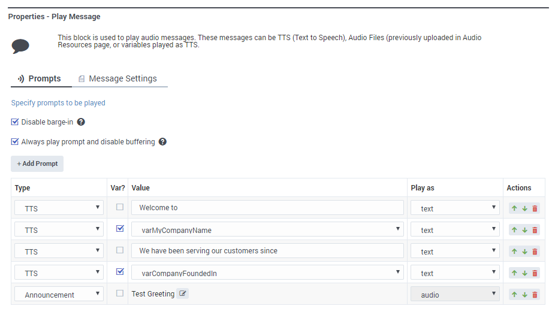The image size is (555, 315).
Task: Enable Var checkbox on Announcement row
Action: [120, 293]
